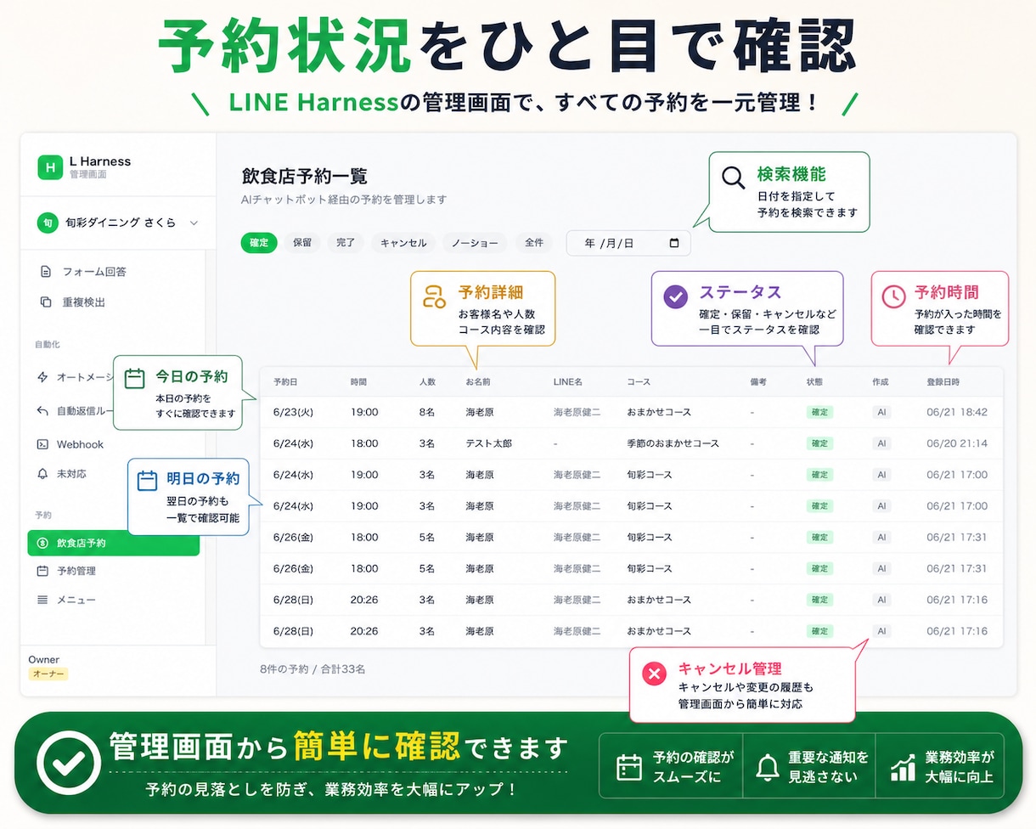Click the lightning bolt automation icon
The width and height of the screenshot is (1036, 829).
[x=42, y=377]
